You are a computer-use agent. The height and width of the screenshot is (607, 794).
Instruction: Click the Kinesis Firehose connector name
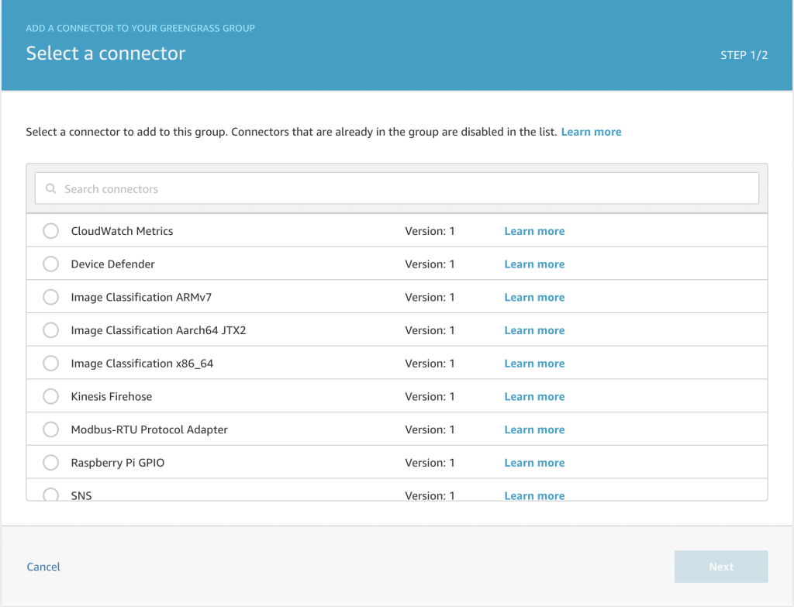tap(112, 396)
